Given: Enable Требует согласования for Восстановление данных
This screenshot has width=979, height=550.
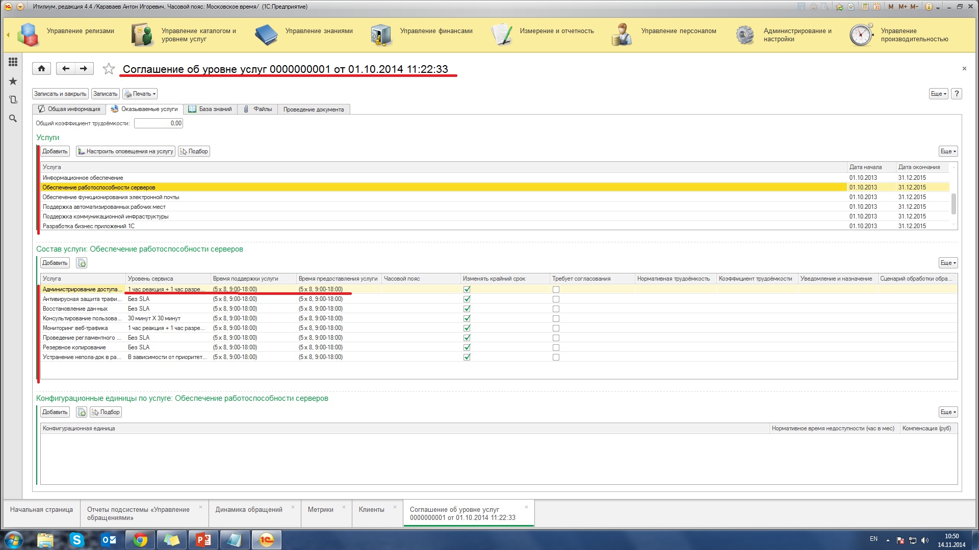Looking at the screenshot, I should pyautogui.click(x=556, y=309).
